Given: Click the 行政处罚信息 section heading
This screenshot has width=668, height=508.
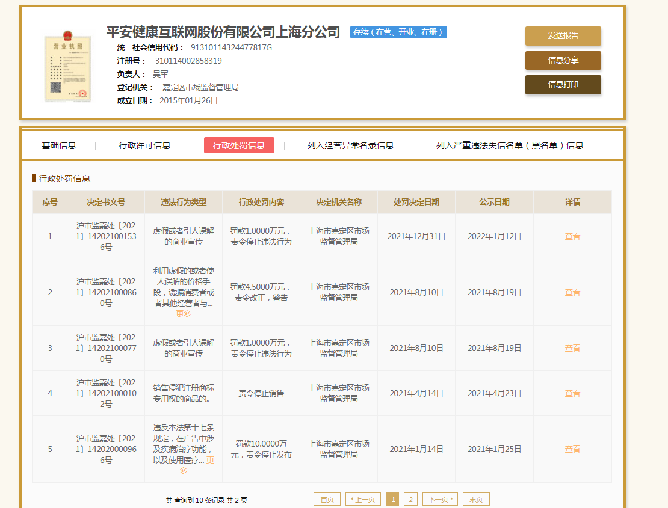Looking at the screenshot, I should click(64, 179).
